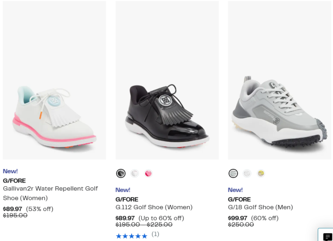Select gray color swatch for G/18 shoe
This screenshot has width=333, height=241.
233,173
